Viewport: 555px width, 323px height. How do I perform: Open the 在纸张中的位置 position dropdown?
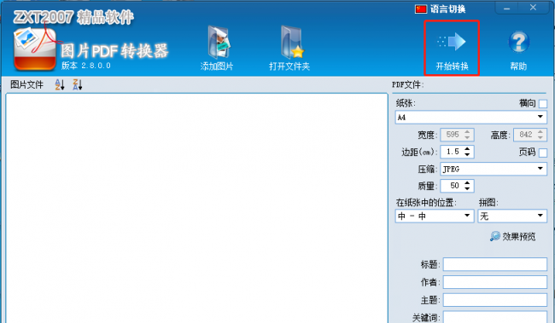435,216
